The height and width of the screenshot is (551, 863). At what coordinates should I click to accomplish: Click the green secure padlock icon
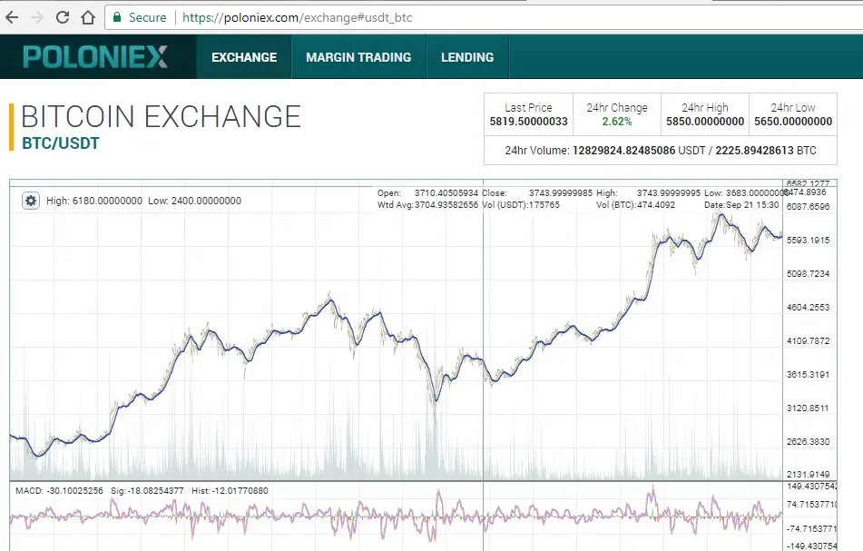(117, 17)
